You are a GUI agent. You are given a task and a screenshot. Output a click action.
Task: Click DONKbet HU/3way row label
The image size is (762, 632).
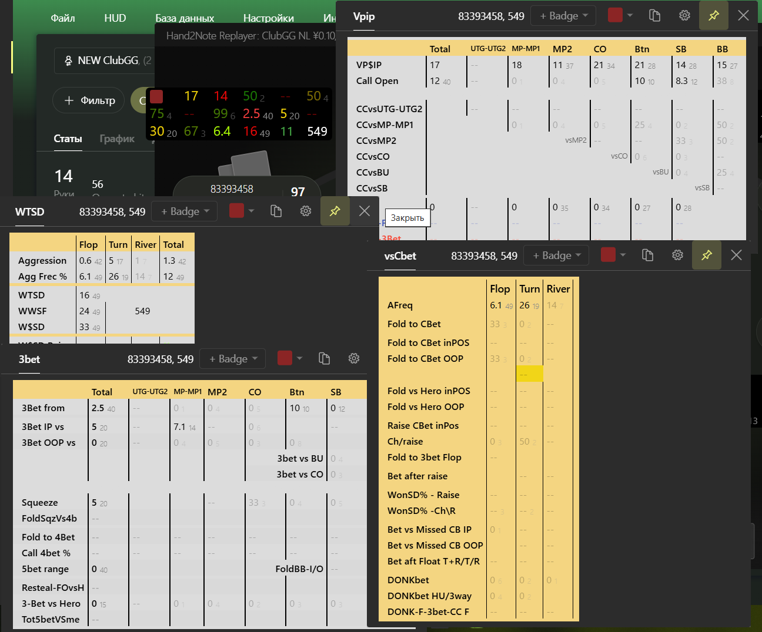pos(429,596)
